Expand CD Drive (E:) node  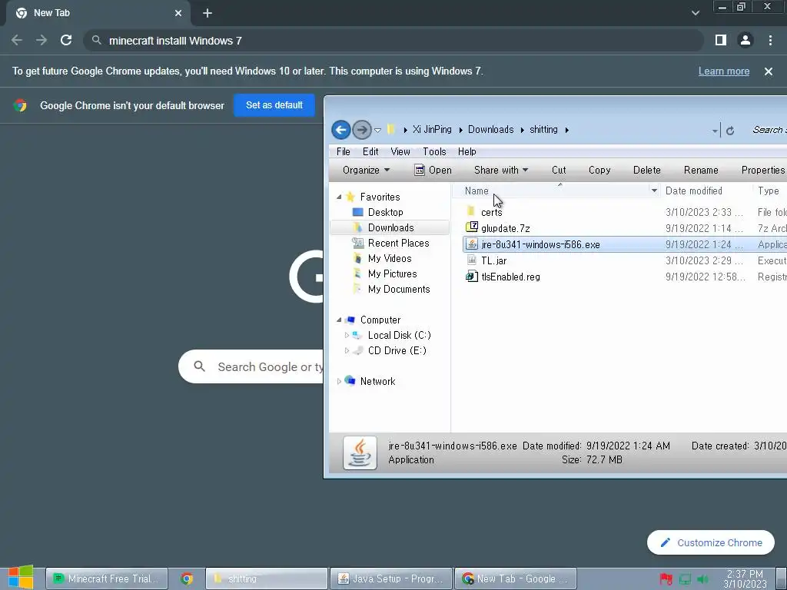[347, 350]
